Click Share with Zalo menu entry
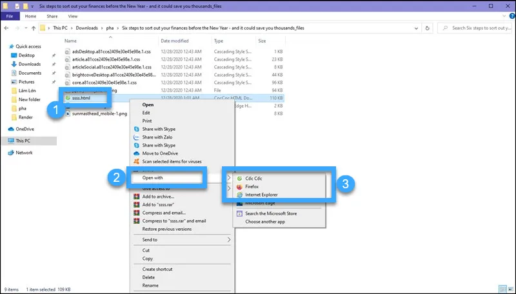Image resolution: width=516 pixels, height=294 pixels. pyautogui.click(x=157, y=137)
